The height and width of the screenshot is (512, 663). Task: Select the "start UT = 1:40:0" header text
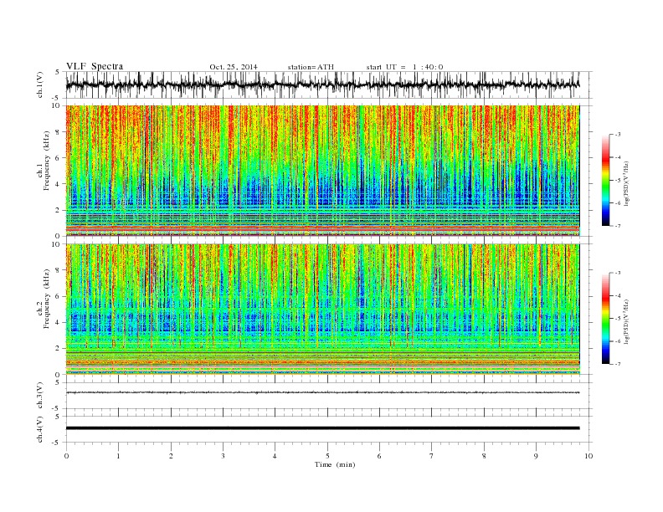click(404, 67)
